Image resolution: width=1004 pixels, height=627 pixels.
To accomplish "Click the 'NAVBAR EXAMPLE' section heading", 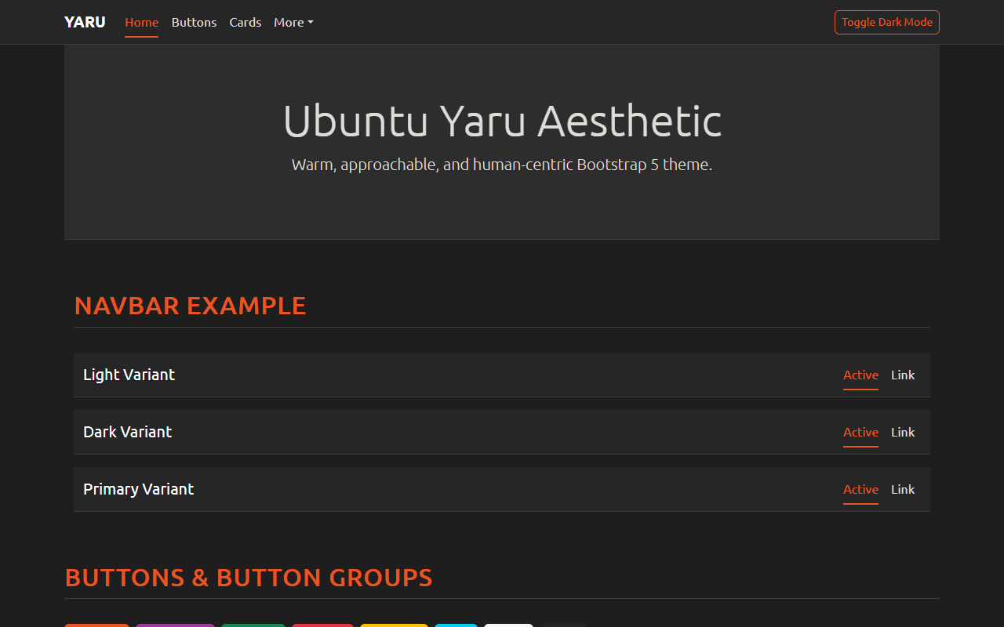I will point(190,306).
